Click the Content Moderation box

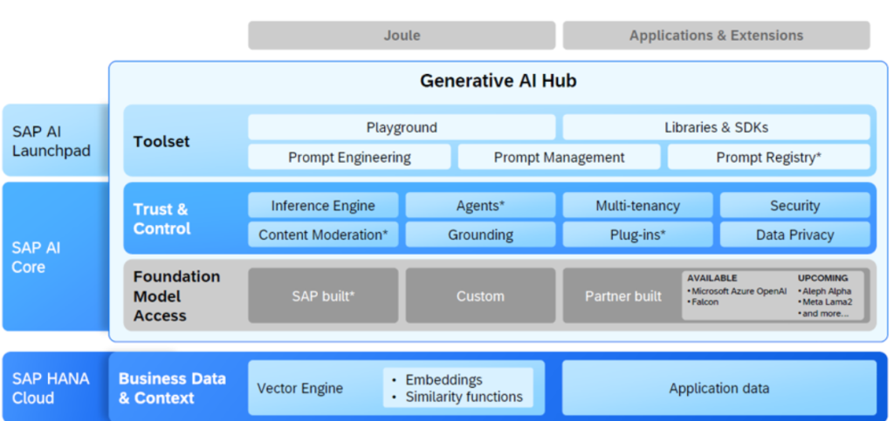tap(323, 234)
